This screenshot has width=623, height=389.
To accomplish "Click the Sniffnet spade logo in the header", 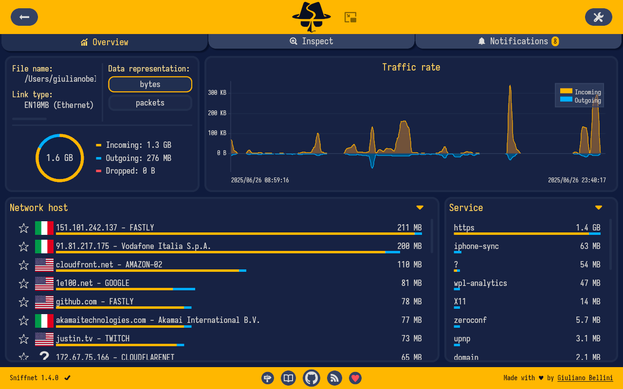I will click(x=311, y=16).
